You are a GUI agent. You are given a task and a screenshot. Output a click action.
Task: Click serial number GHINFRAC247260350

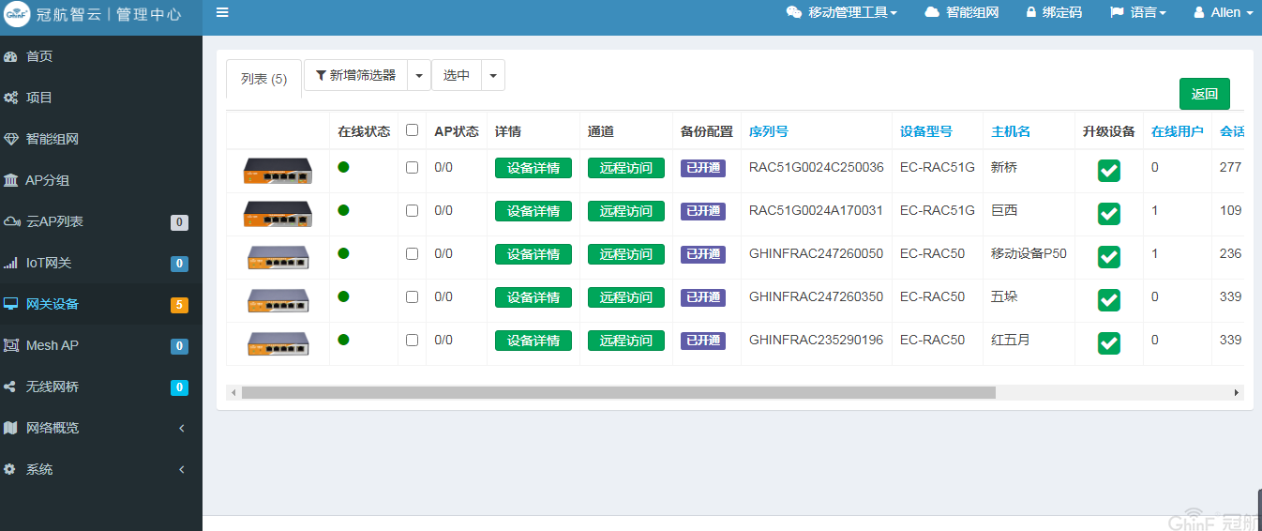click(x=816, y=296)
